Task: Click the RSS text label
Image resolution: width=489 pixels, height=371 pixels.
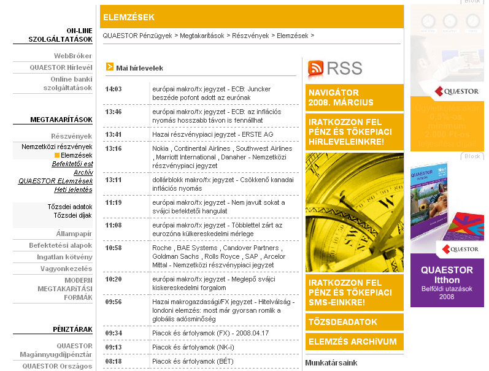Action: click(344, 68)
